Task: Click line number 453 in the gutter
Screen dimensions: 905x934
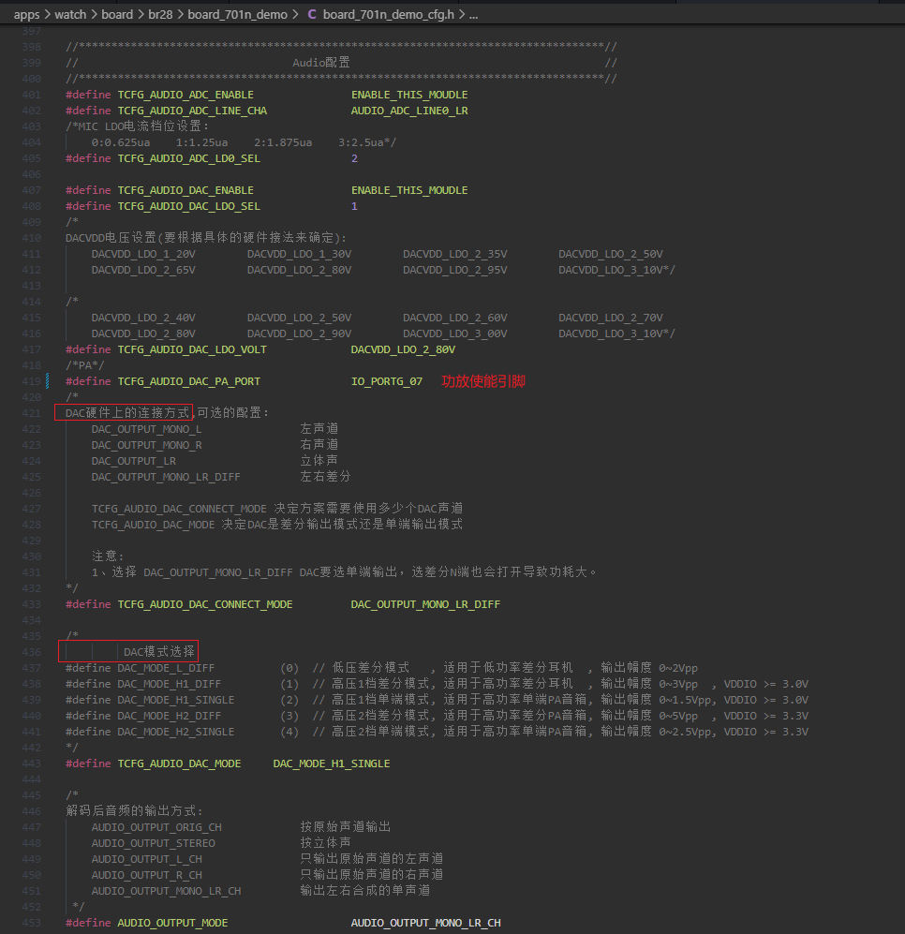Action: tap(31, 923)
